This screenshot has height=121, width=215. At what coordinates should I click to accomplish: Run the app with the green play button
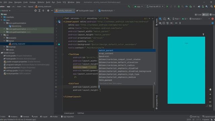click(167, 6)
